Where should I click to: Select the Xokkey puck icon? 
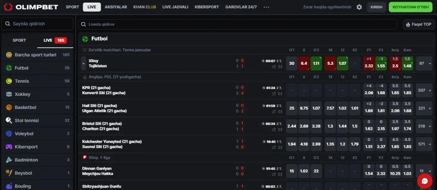click(x=9, y=94)
